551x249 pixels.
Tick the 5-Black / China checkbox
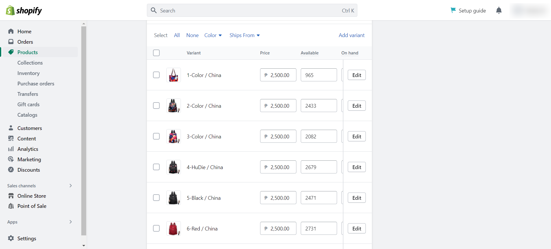pyautogui.click(x=156, y=198)
